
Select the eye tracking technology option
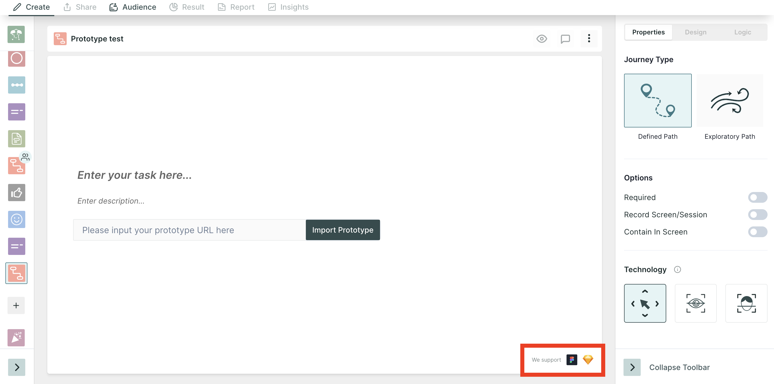[x=696, y=303]
